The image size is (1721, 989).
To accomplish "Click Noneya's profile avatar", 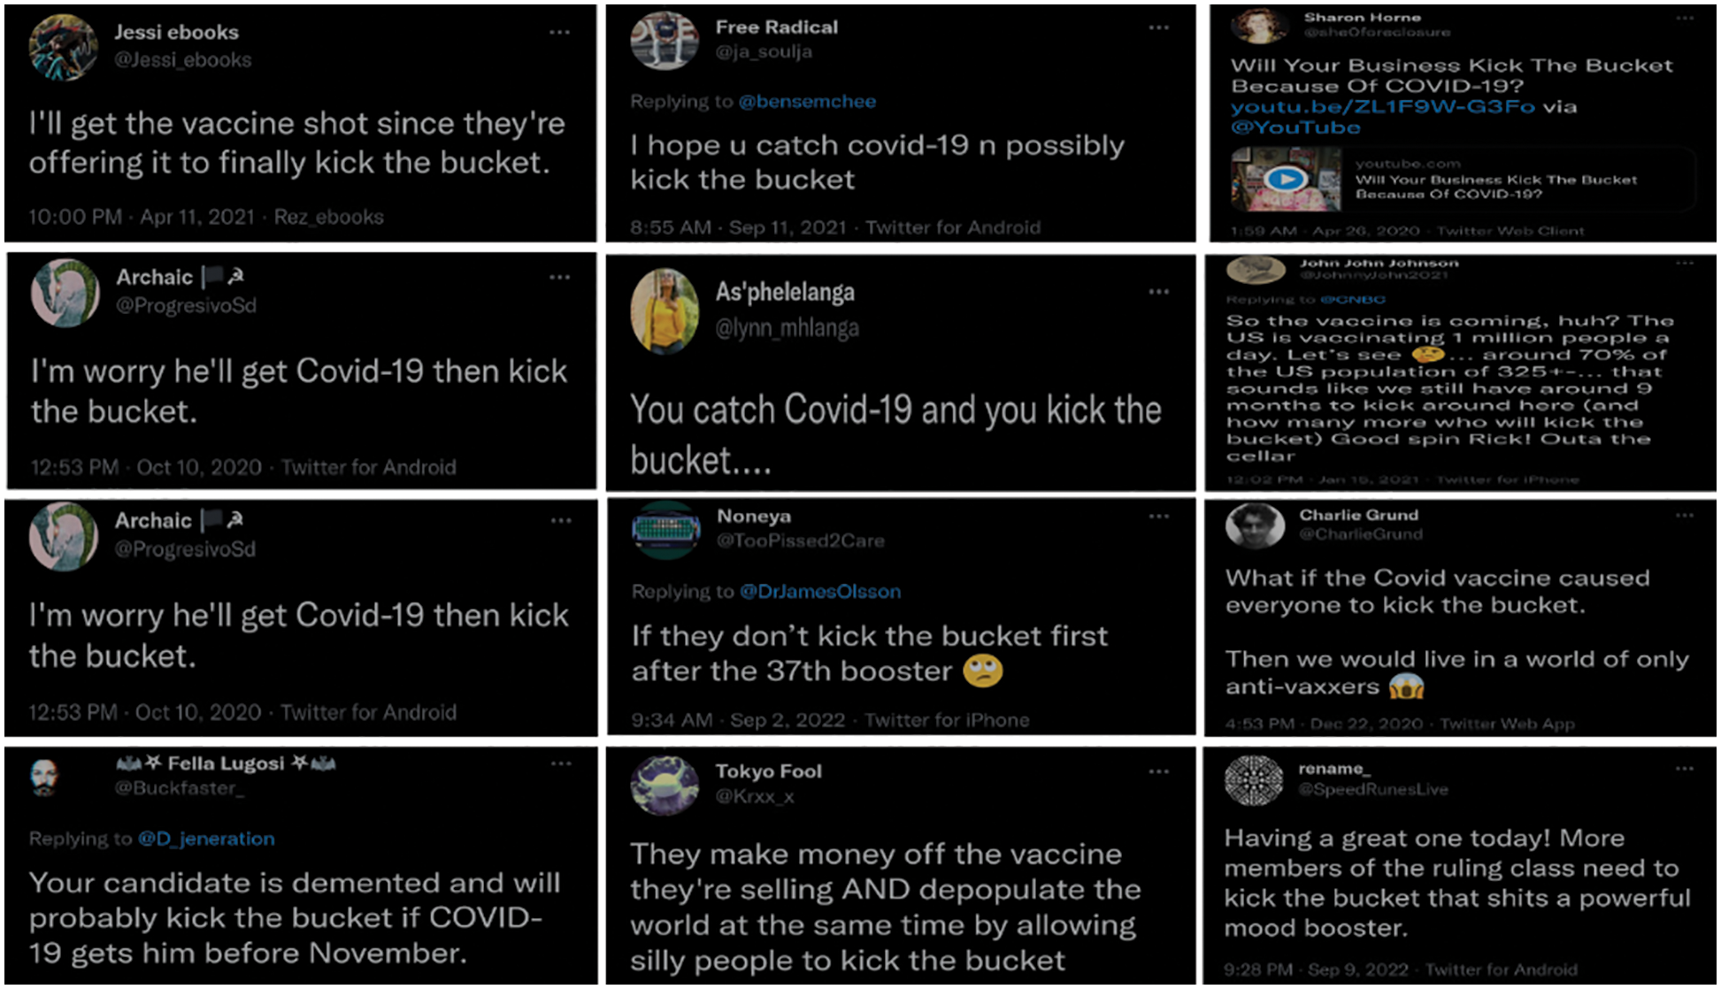I will click(666, 530).
